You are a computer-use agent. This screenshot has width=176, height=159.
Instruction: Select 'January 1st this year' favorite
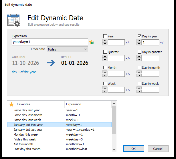pos(60,125)
